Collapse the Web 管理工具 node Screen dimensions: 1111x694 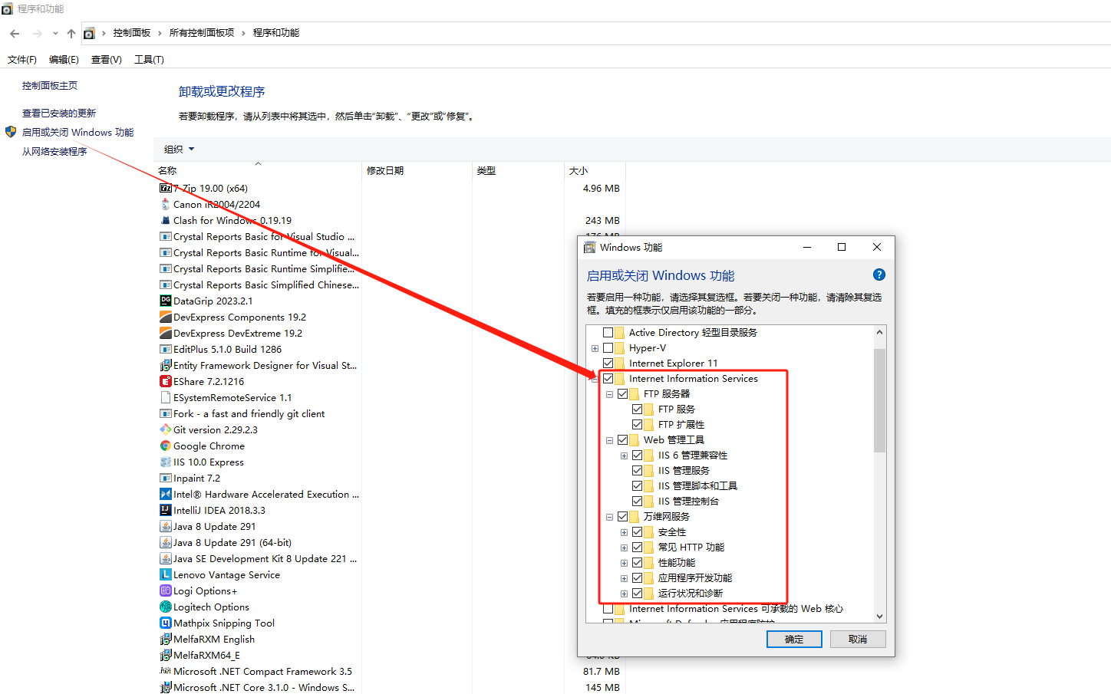click(x=609, y=439)
